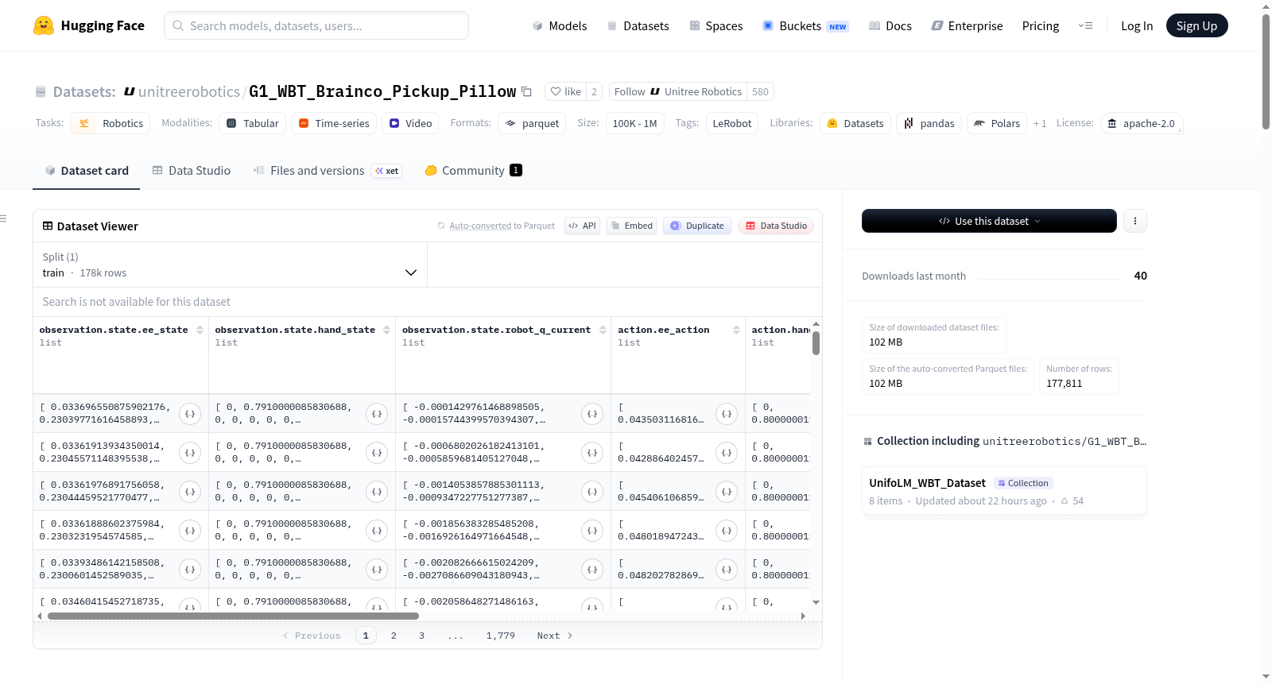Like this dataset with the heart button
The width and height of the screenshot is (1272, 684).
(565, 91)
